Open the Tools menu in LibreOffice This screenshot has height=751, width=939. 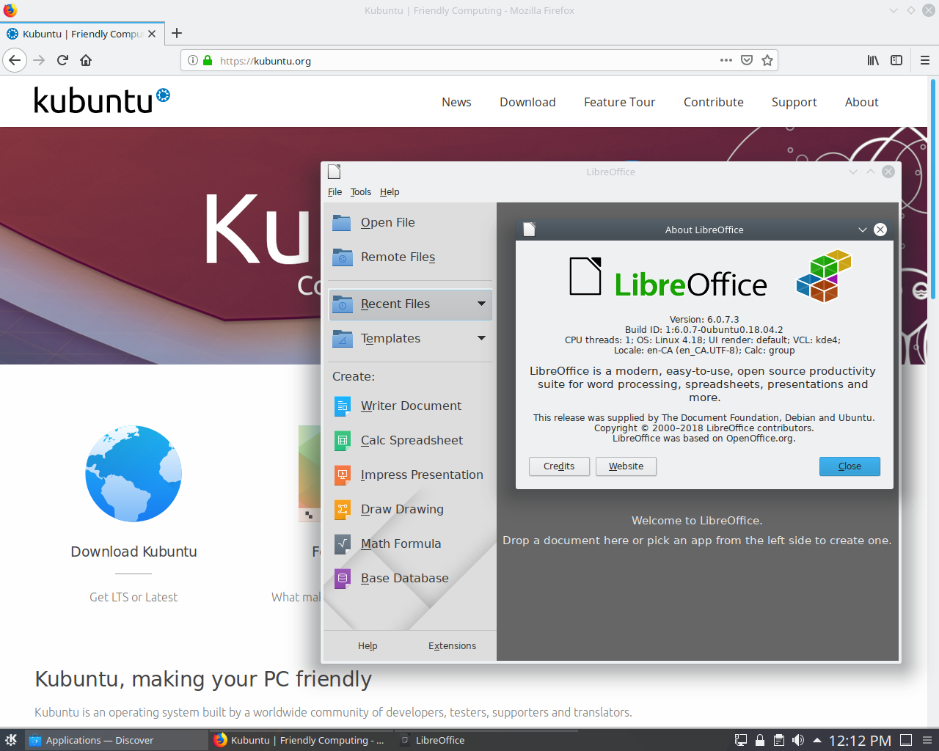[x=360, y=191]
